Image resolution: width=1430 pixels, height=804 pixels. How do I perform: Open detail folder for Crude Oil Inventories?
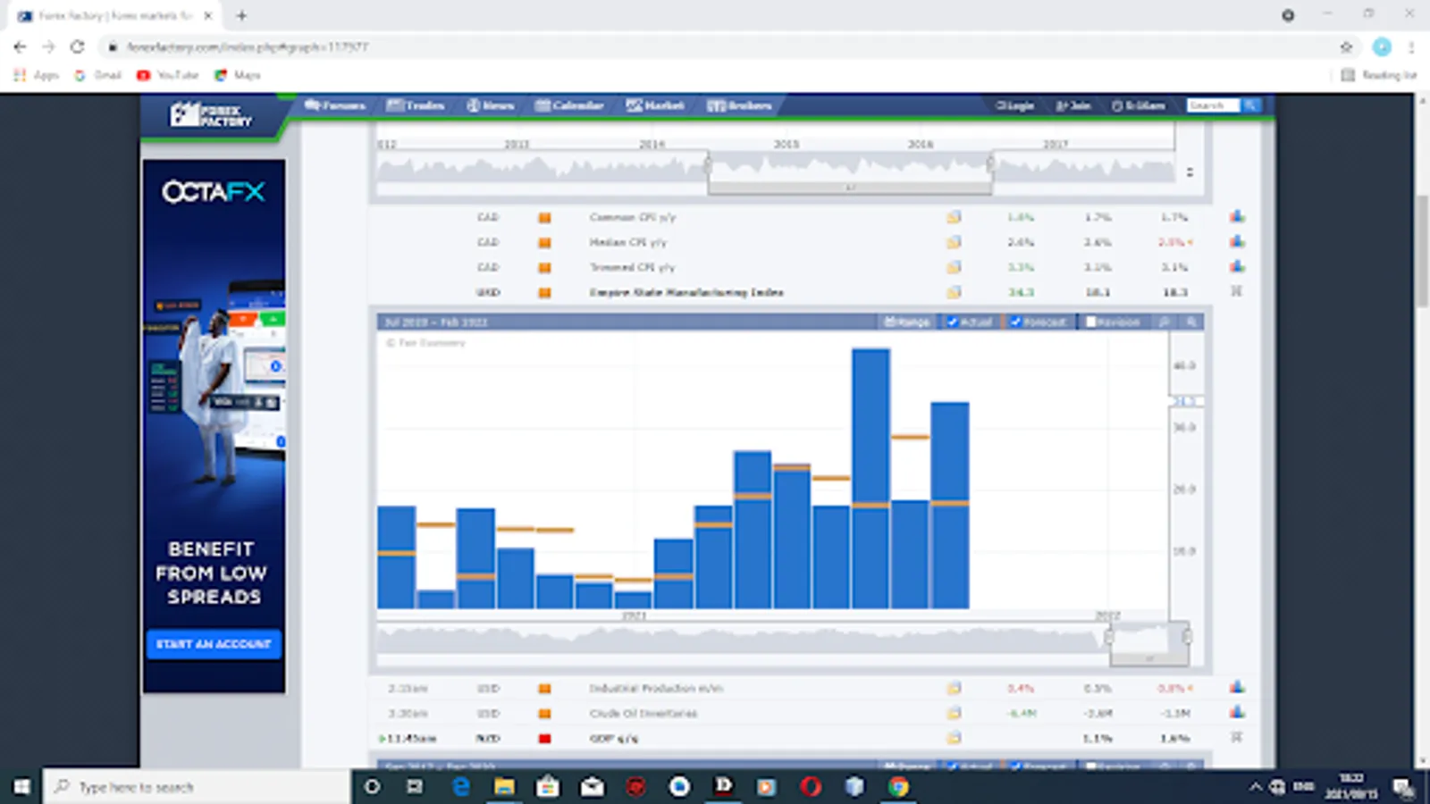click(x=954, y=713)
